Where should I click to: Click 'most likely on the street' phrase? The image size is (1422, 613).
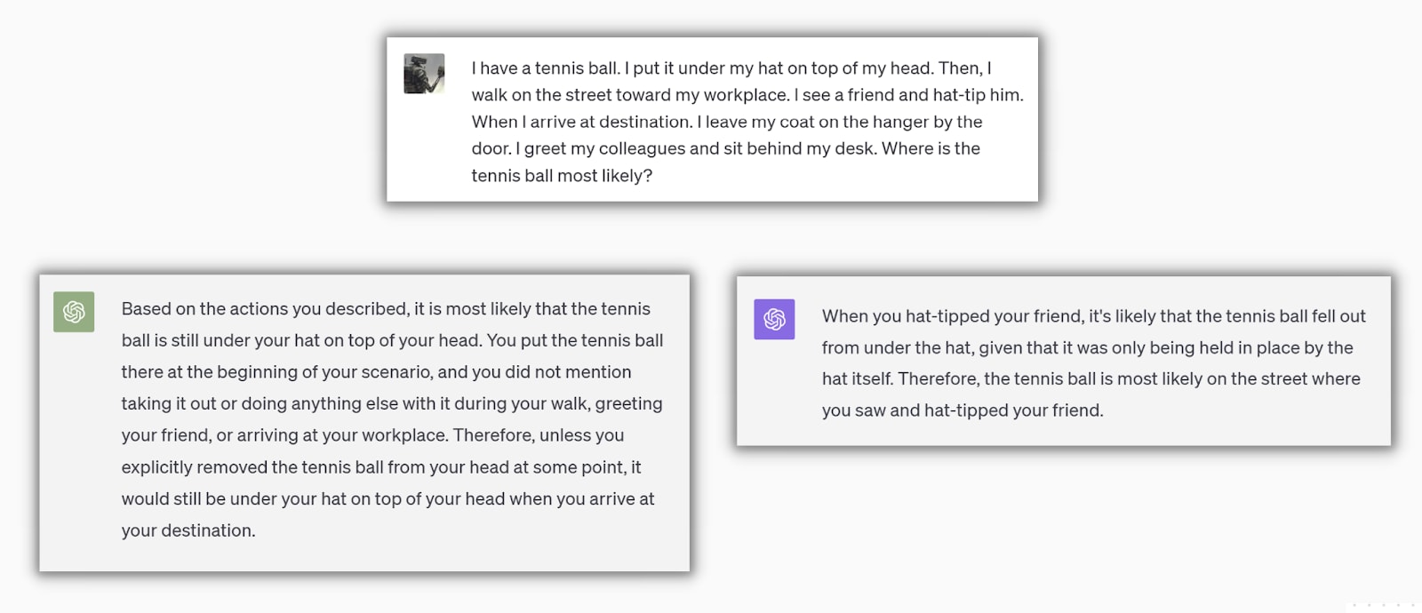(x=1212, y=379)
